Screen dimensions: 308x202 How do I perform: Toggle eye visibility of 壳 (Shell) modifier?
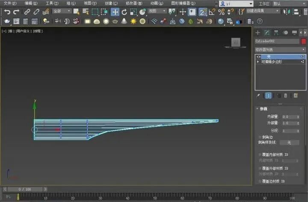(258, 57)
